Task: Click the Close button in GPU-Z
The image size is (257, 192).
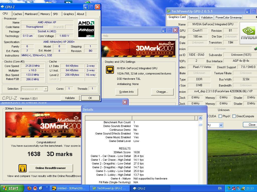Action: coord(250,124)
